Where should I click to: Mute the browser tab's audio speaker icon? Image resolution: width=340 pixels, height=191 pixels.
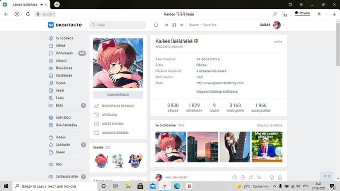tap(42, 5)
